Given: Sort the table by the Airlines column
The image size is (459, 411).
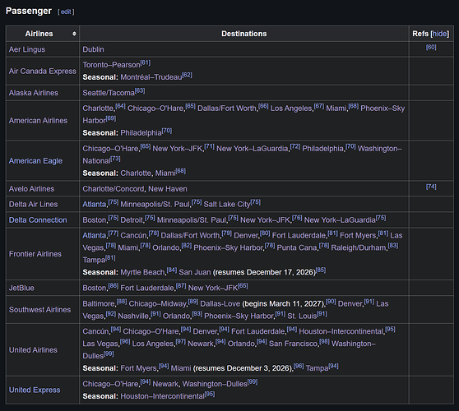Looking at the screenshot, I should click(74, 34).
